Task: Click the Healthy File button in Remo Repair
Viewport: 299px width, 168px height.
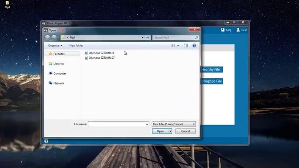Action: pos(212,70)
